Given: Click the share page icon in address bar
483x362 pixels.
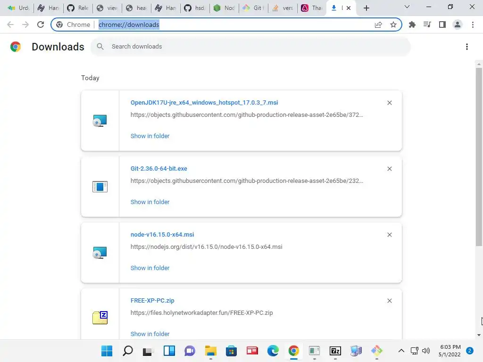Looking at the screenshot, I should click(378, 25).
